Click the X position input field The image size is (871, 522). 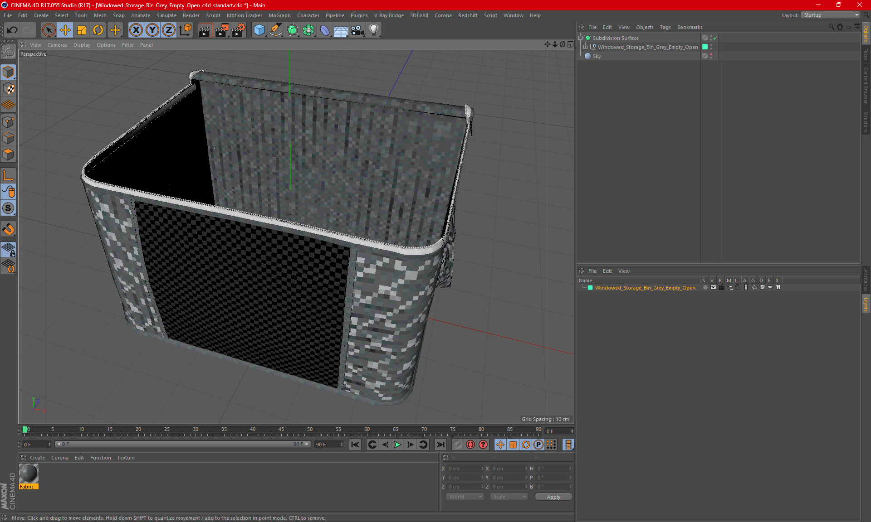click(x=465, y=469)
